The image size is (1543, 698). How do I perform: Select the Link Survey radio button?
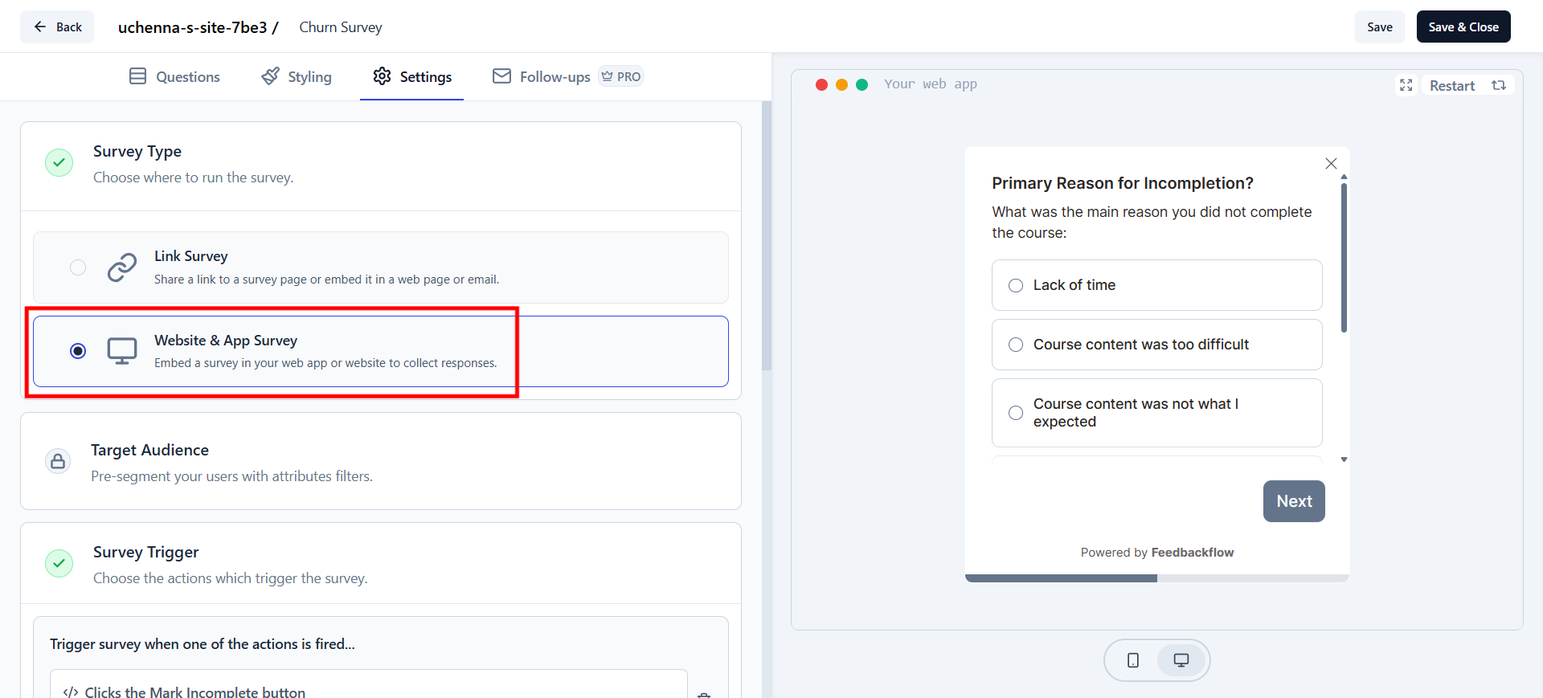pyautogui.click(x=78, y=267)
